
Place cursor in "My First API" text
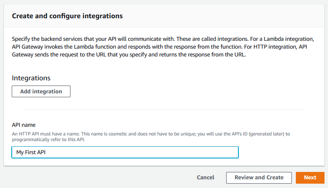[31, 152]
